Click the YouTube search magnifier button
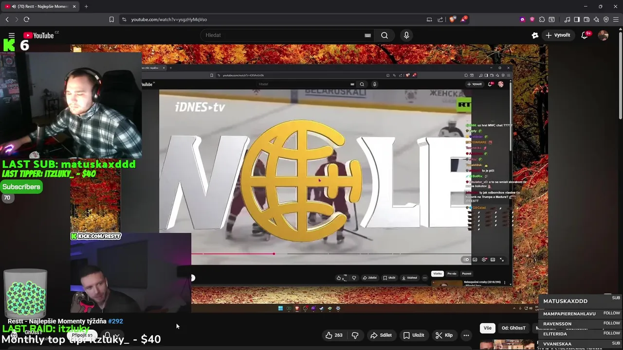 click(x=385, y=35)
